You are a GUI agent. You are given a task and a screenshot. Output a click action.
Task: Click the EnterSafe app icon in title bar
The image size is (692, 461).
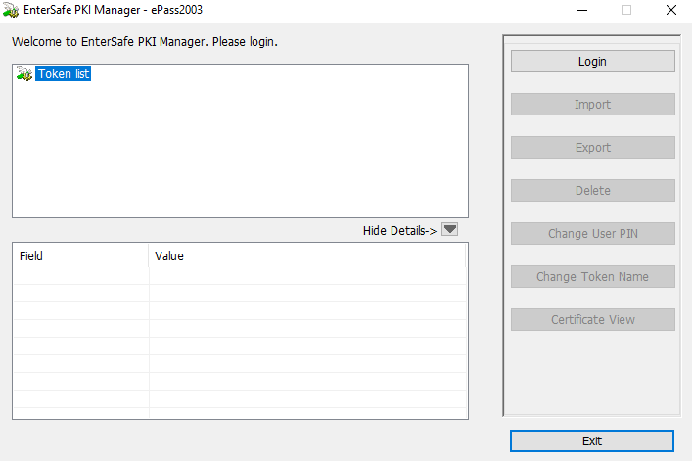pyautogui.click(x=11, y=10)
